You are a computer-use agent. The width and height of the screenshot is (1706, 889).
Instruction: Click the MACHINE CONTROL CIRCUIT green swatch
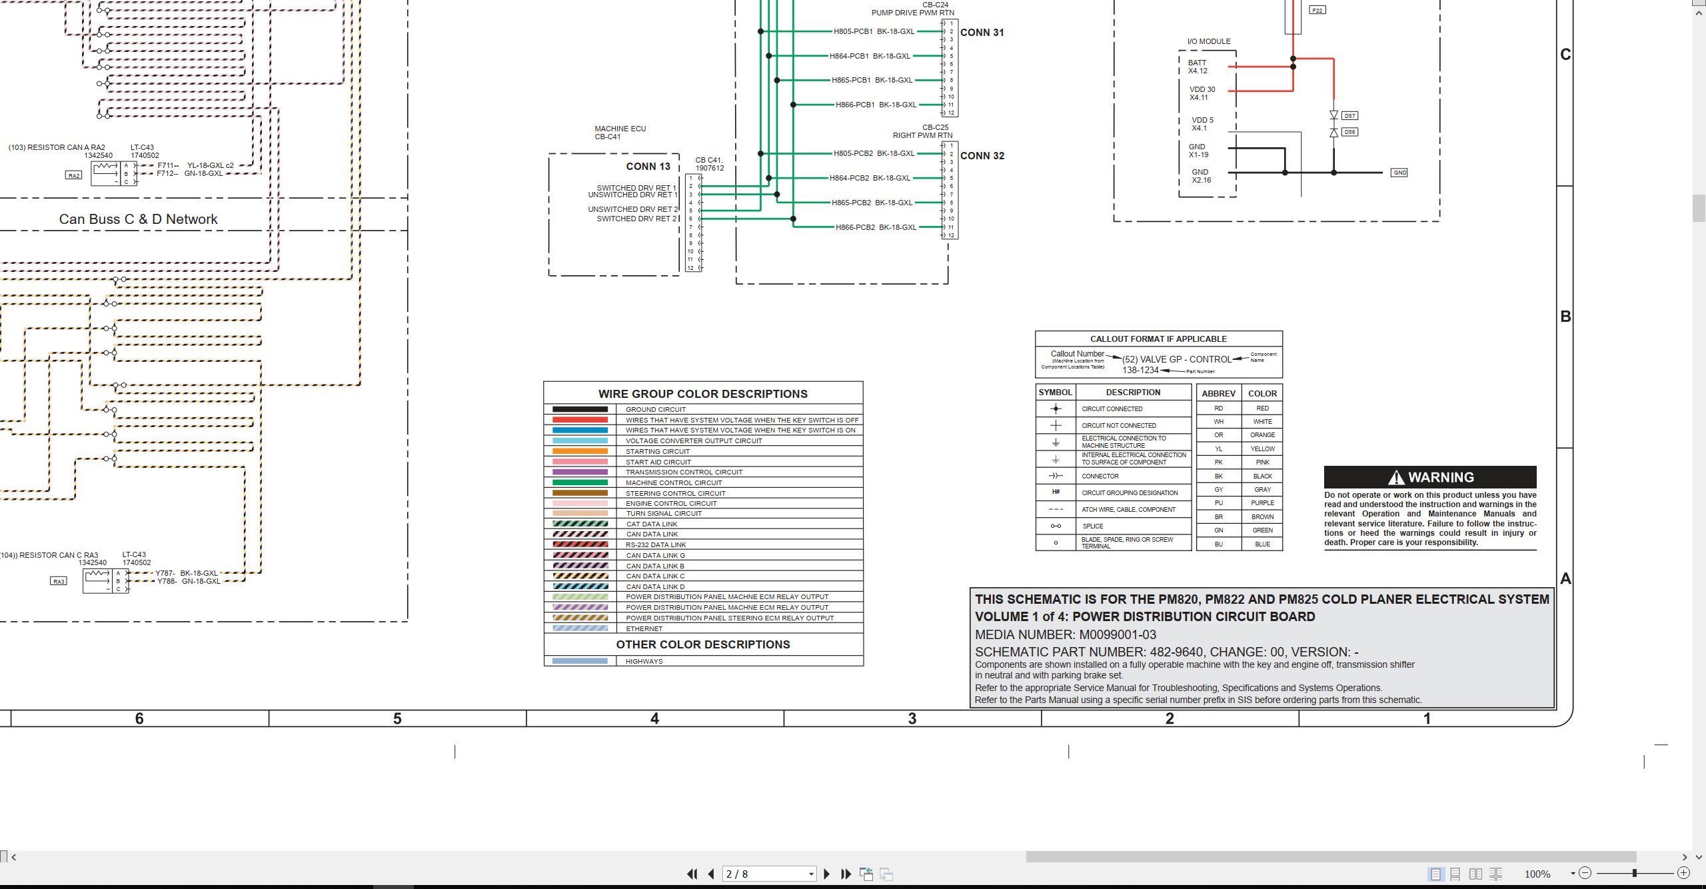point(580,482)
